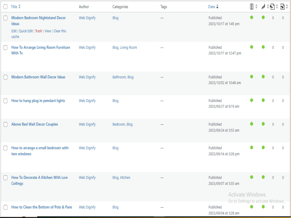Click the Readability score feather icon
The height and width of the screenshot is (218, 291).
coord(263,7)
